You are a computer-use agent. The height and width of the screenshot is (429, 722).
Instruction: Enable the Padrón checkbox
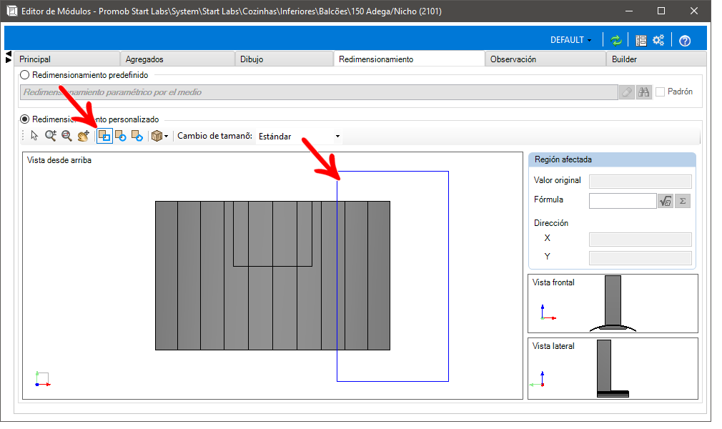coord(660,92)
